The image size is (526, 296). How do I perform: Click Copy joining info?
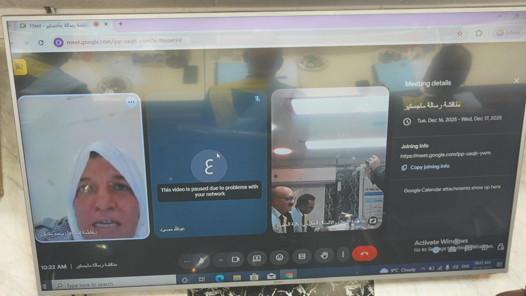click(x=429, y=166)
